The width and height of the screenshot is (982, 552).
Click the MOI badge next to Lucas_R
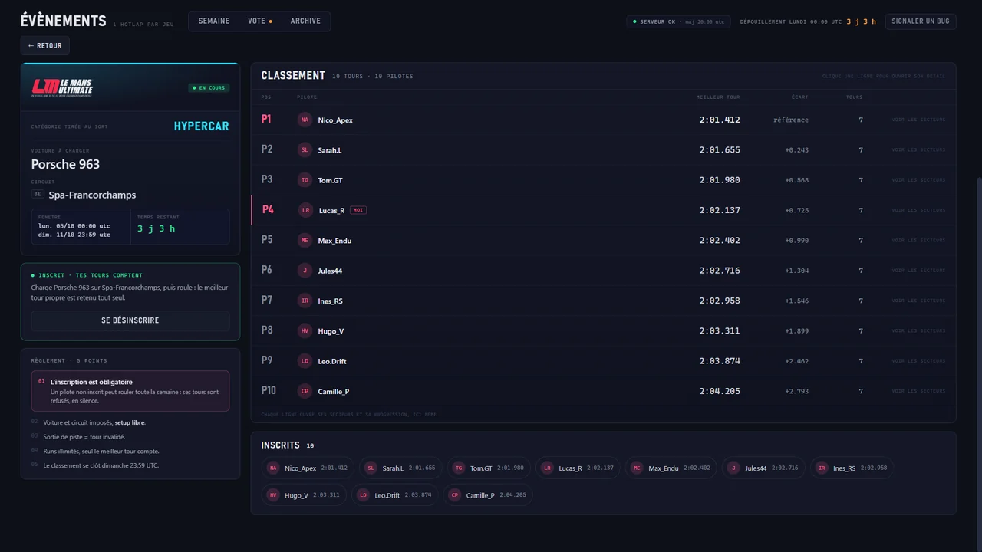(x=358, y=210)
